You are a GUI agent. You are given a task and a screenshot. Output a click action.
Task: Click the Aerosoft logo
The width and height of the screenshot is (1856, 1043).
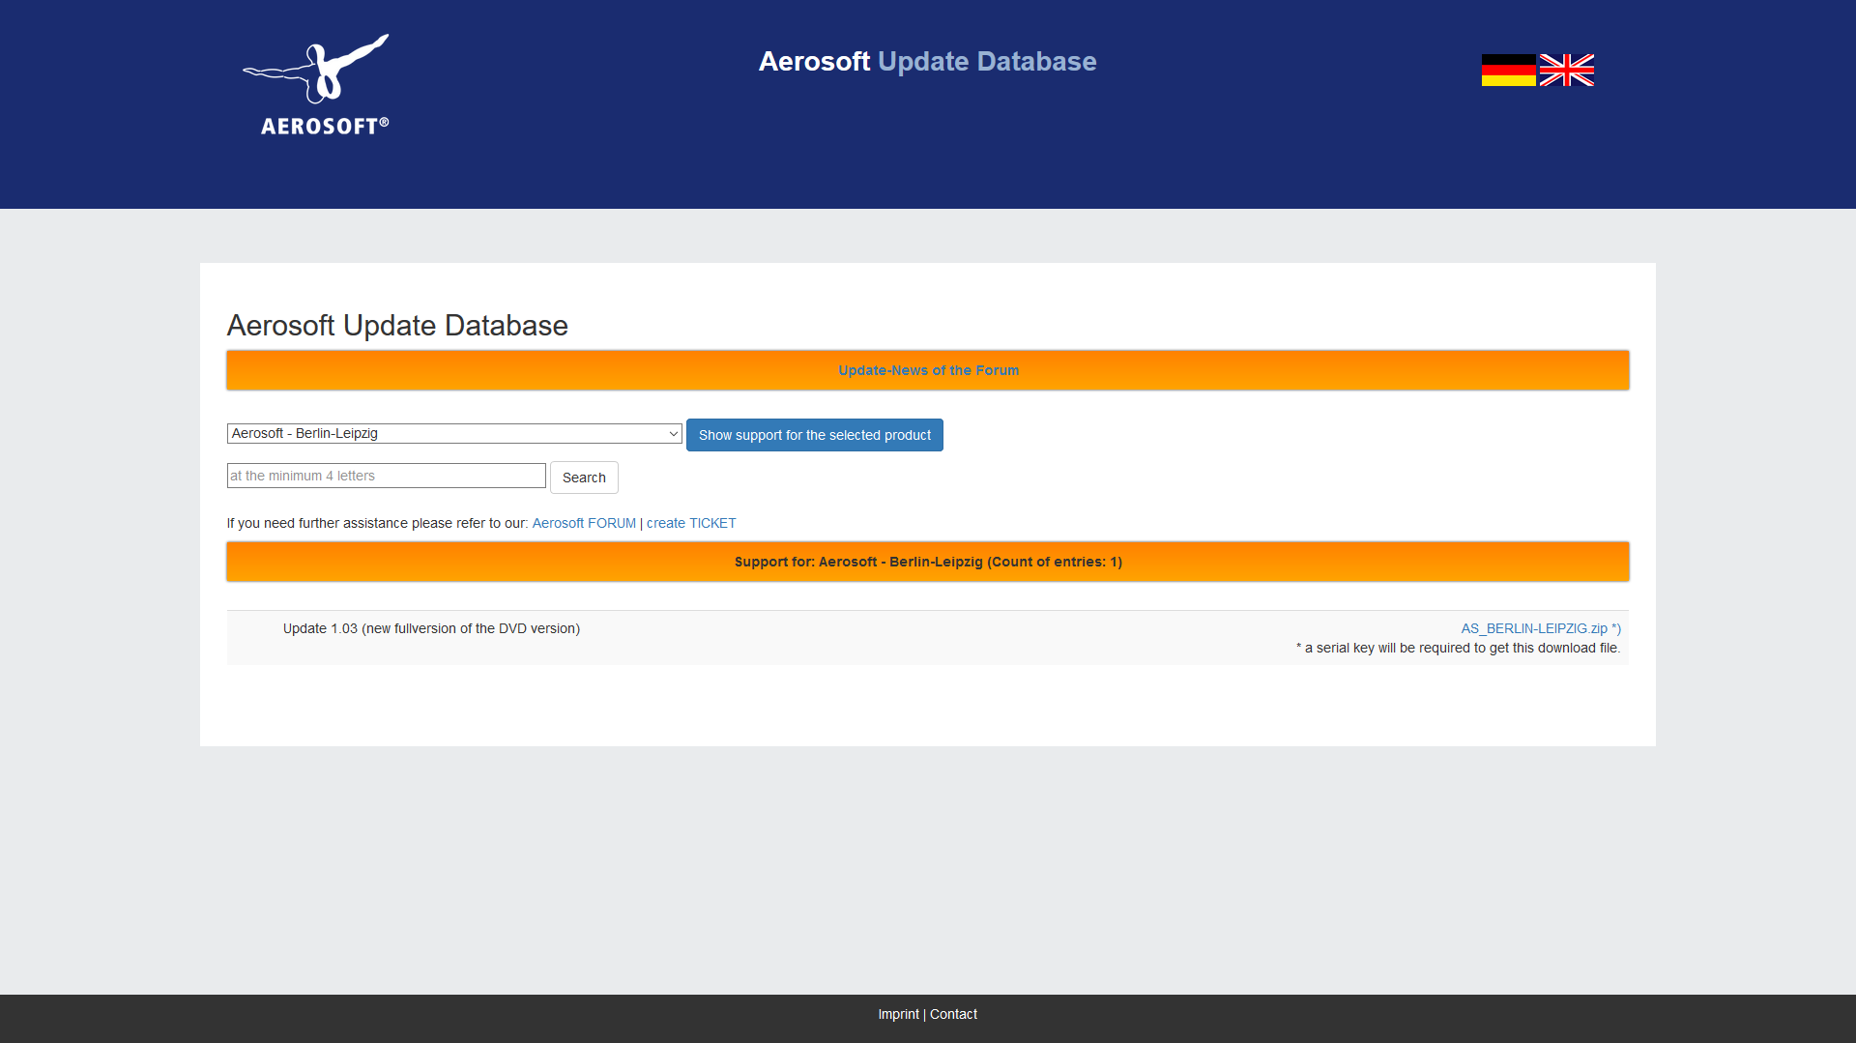316,85
